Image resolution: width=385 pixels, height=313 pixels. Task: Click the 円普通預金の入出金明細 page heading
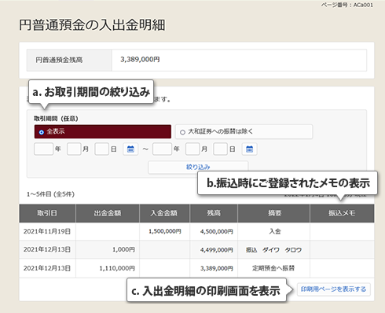pos(92,25)
